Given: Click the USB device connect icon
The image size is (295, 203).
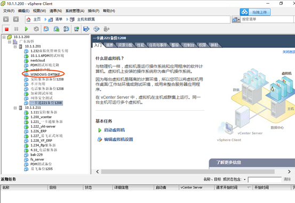Looking at the screenshot, I should point(106,29).
